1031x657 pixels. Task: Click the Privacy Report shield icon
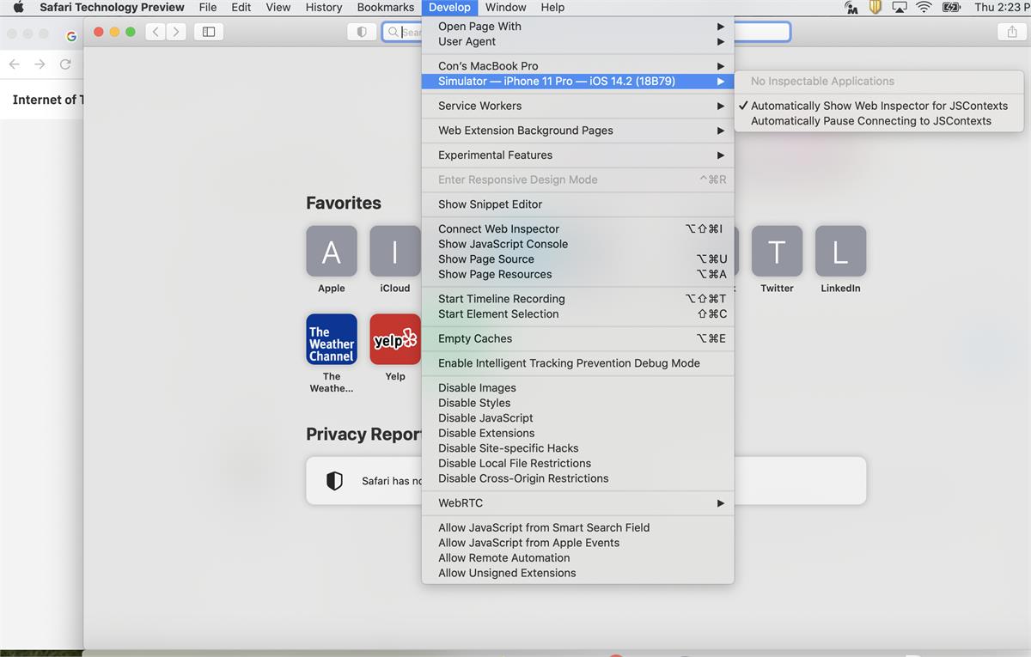335,481
